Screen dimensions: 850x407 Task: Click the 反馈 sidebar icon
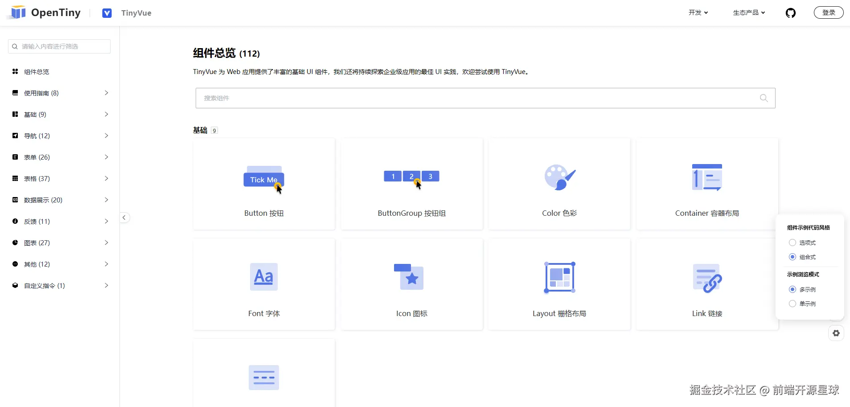[15, 221]
